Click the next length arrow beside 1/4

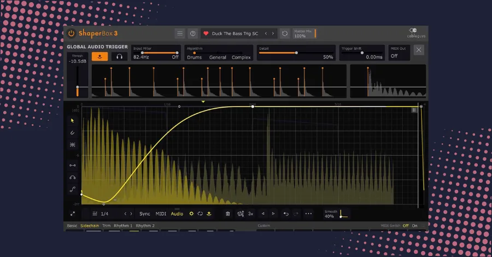pyautogui.click(x=131, y=214)
